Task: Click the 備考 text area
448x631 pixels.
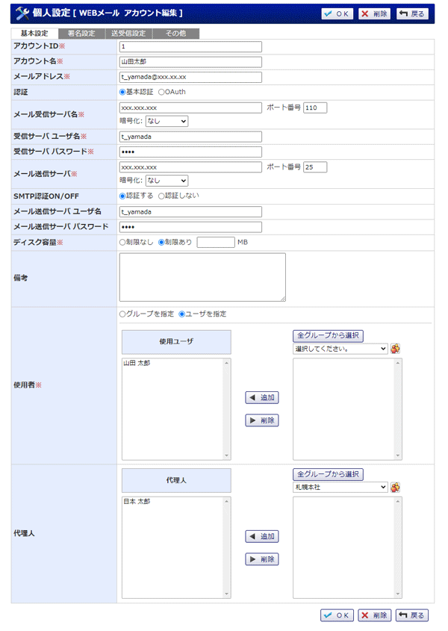Action: [202, 277]
